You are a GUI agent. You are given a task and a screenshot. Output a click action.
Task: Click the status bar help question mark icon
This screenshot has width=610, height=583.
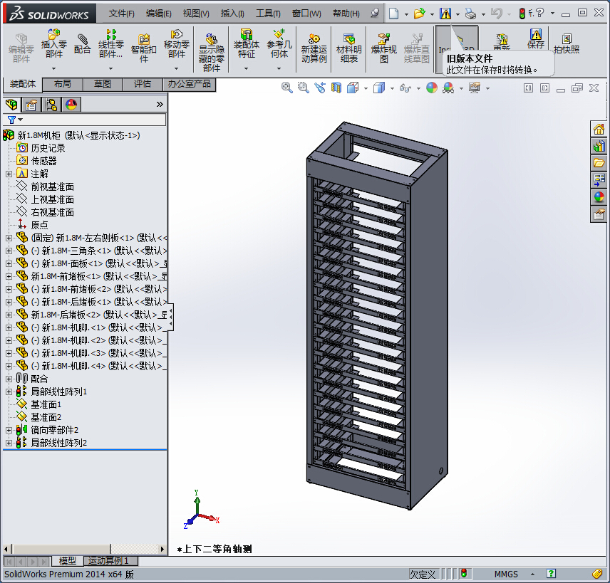[x=551, y=574]
